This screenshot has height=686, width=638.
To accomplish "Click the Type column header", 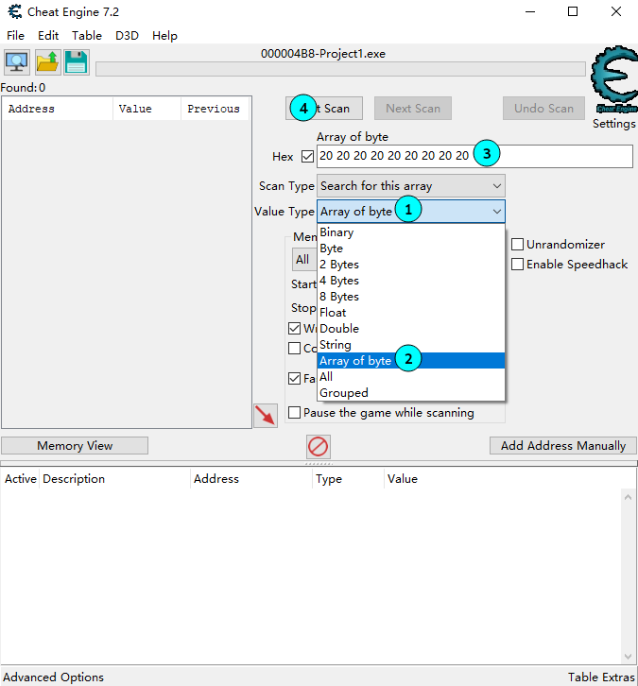I will coord(349,479).
